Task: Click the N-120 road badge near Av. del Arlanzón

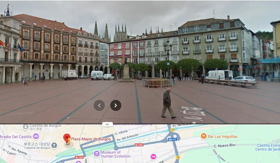Action: tap(139, 145)
